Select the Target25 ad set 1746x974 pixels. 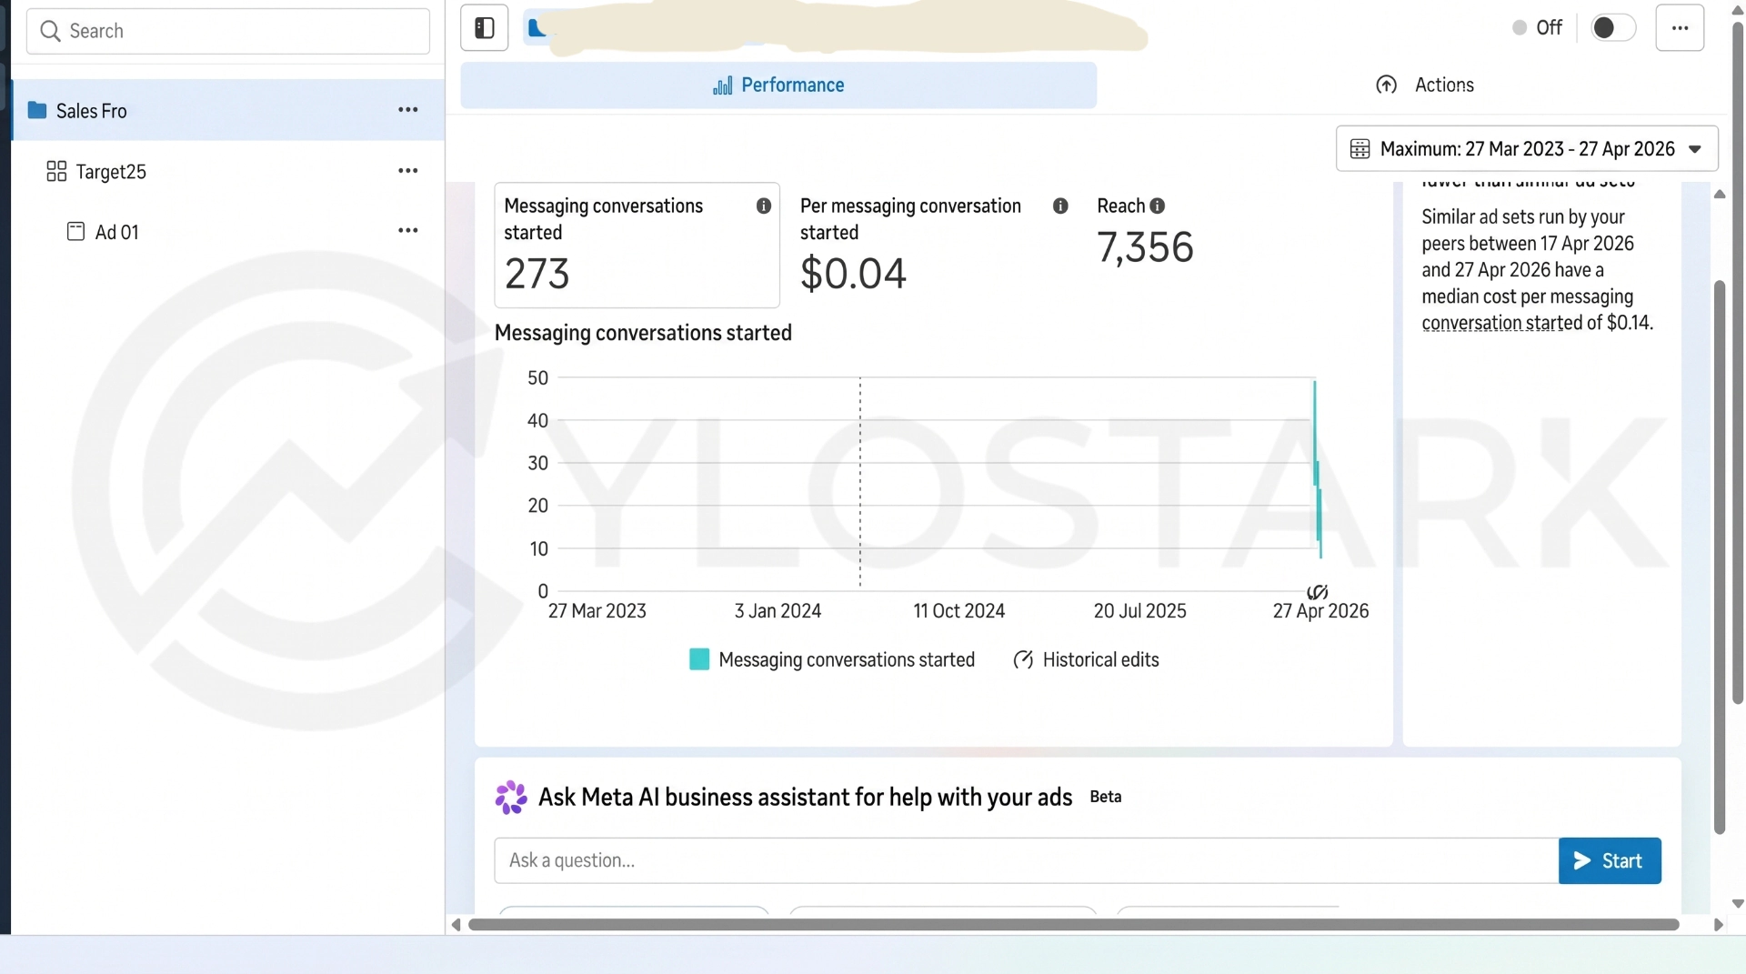[227, 171]
